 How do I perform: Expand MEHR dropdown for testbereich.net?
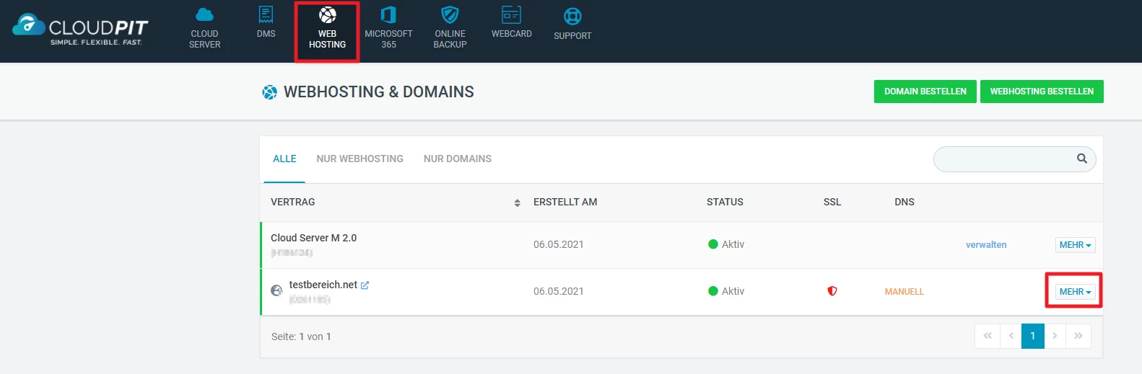click(x=1075, y=292)
